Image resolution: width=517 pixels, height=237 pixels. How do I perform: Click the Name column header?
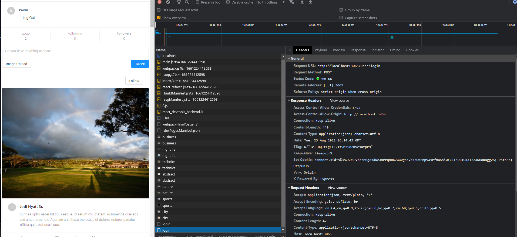point(220,50)
